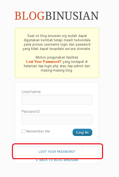
Task: Focus the Username input field
Action: tap(57, 100)
